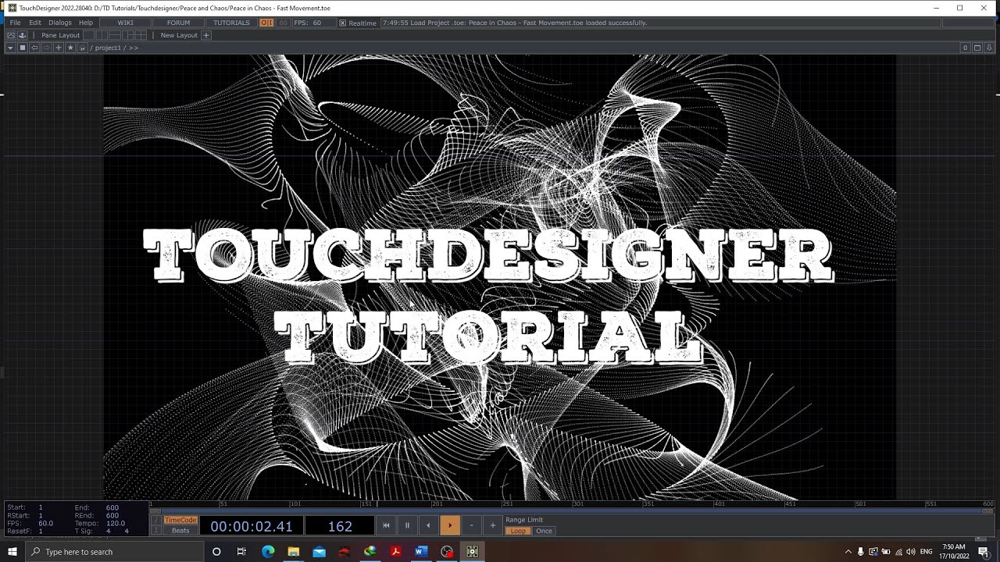Click the End value 600
Screen dimensions: 1000x562
coord(112,507)
